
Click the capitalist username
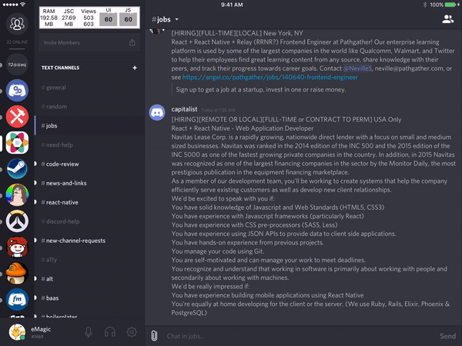coord(184,109)
